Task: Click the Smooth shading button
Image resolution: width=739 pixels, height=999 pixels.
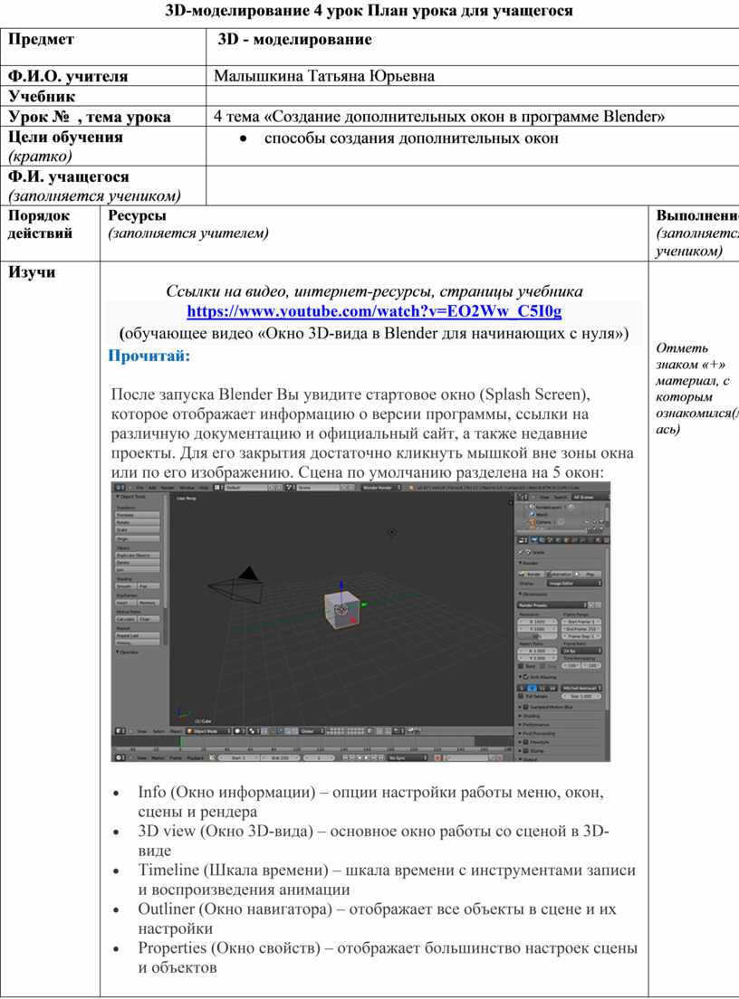Action: 125,586
